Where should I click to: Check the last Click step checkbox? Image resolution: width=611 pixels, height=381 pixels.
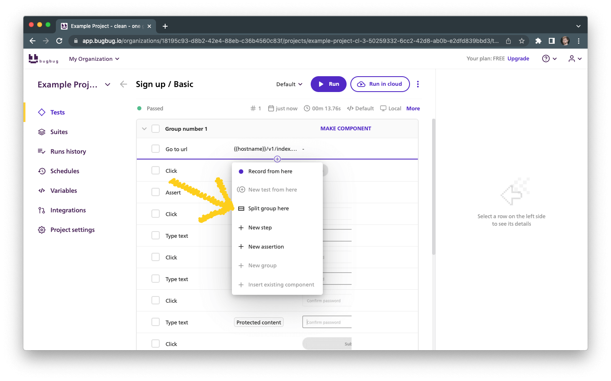(x=156, y=344)
